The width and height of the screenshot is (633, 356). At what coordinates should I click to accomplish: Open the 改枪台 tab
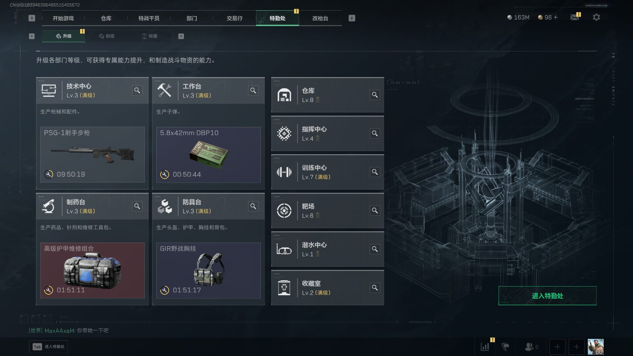click(x=320, y=18)
